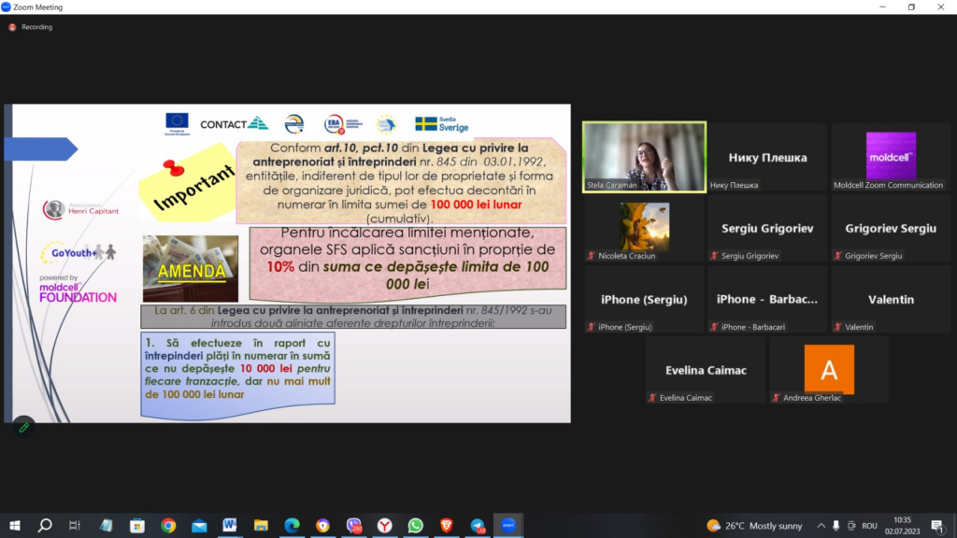
Task: Select the Moldcell Zoom Communication participant tile
Action: click(x=891, y=157)
